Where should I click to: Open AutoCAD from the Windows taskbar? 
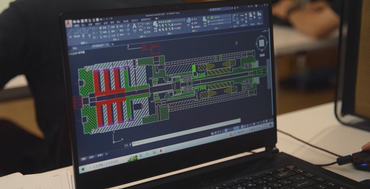(161, 151)
